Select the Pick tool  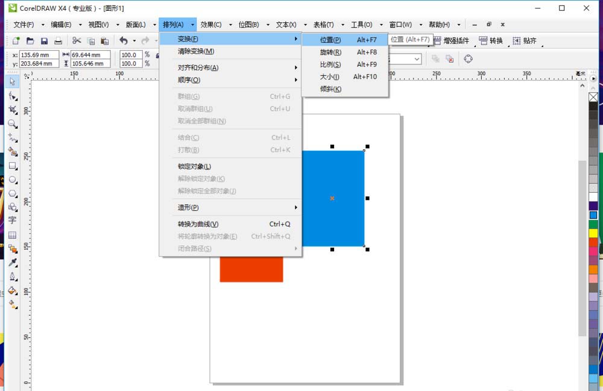coord(12,81)
